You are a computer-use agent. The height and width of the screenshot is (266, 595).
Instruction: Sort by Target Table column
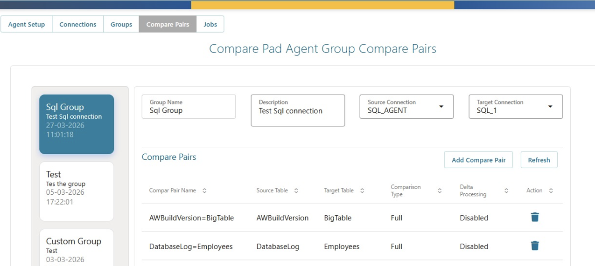point(362,191)
